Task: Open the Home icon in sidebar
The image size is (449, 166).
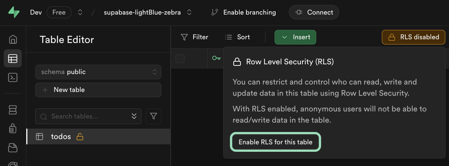Action: [13, 39]
